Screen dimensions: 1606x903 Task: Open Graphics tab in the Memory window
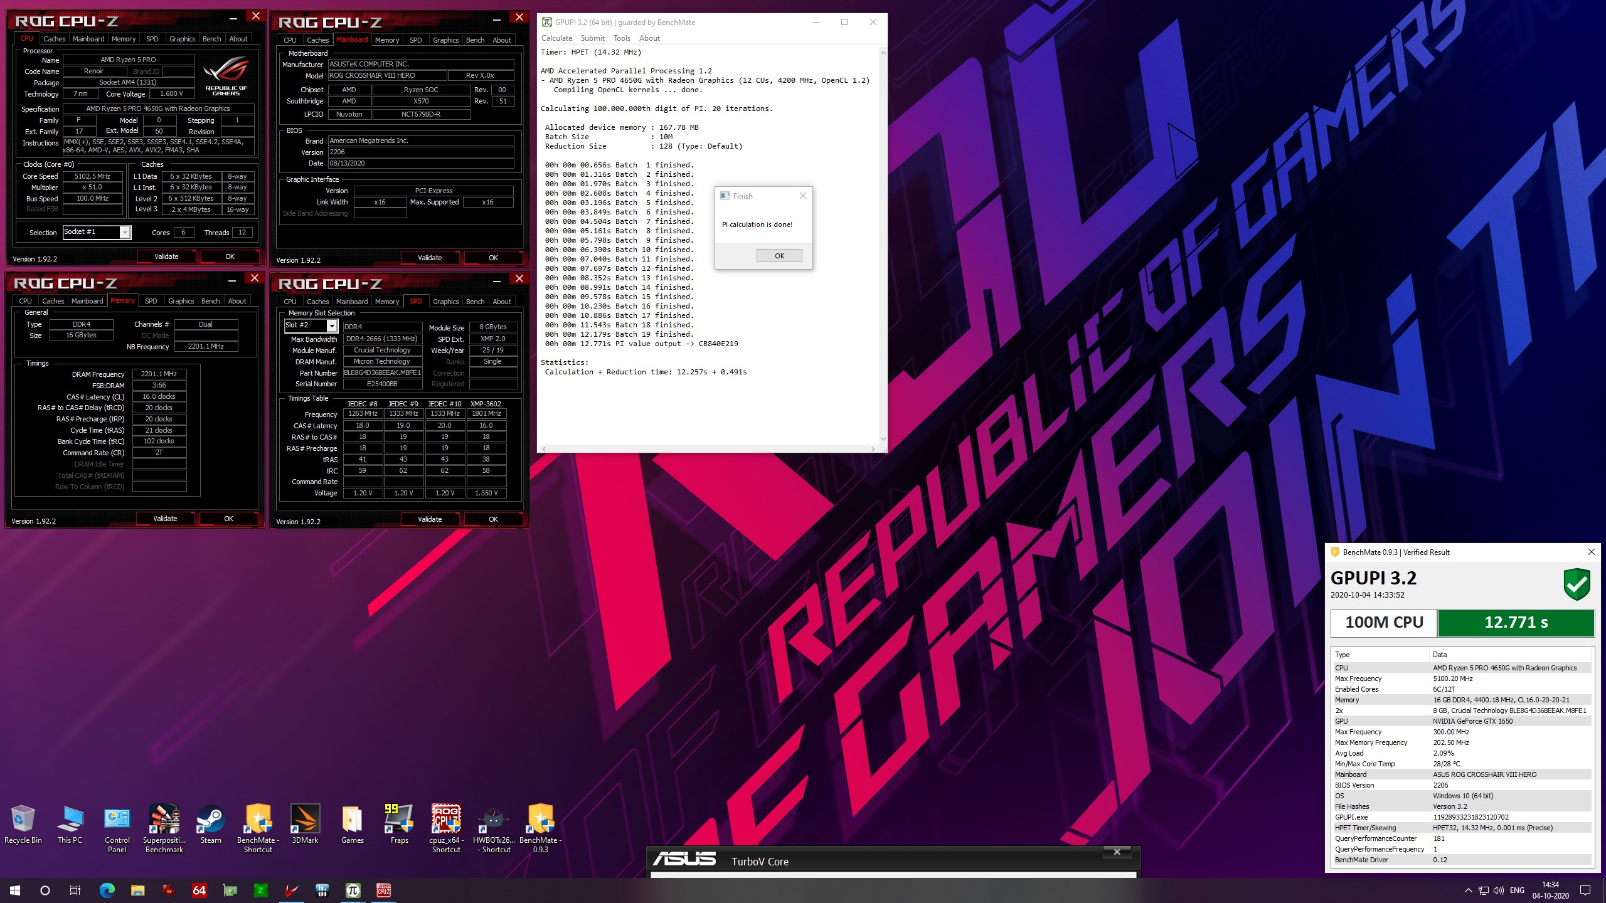181,301
